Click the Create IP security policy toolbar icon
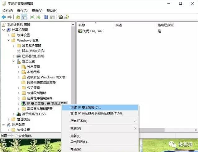Image resolution: width=198 pixels, height=152 pixels. point(60,17)
